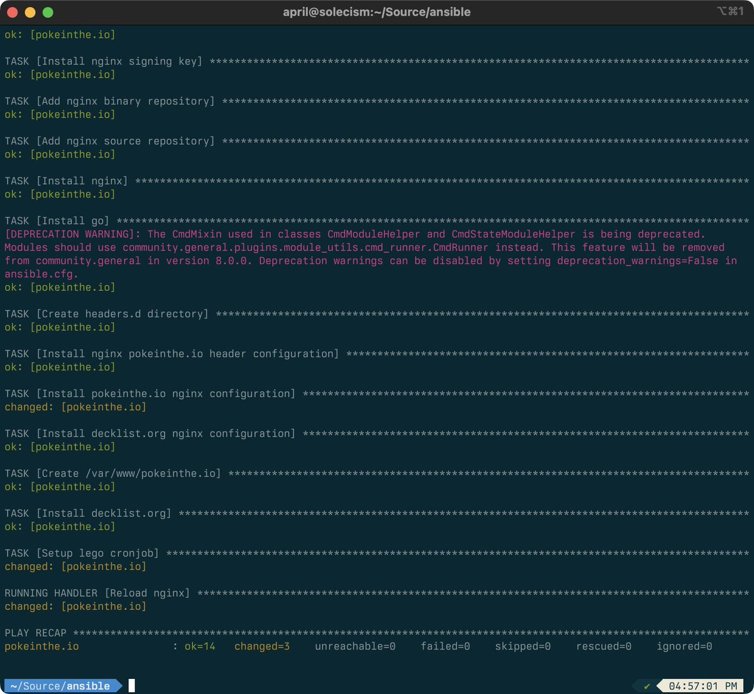Select the pokeinthe.io hostname in PLAY RECAP

[x=41, y=646]
